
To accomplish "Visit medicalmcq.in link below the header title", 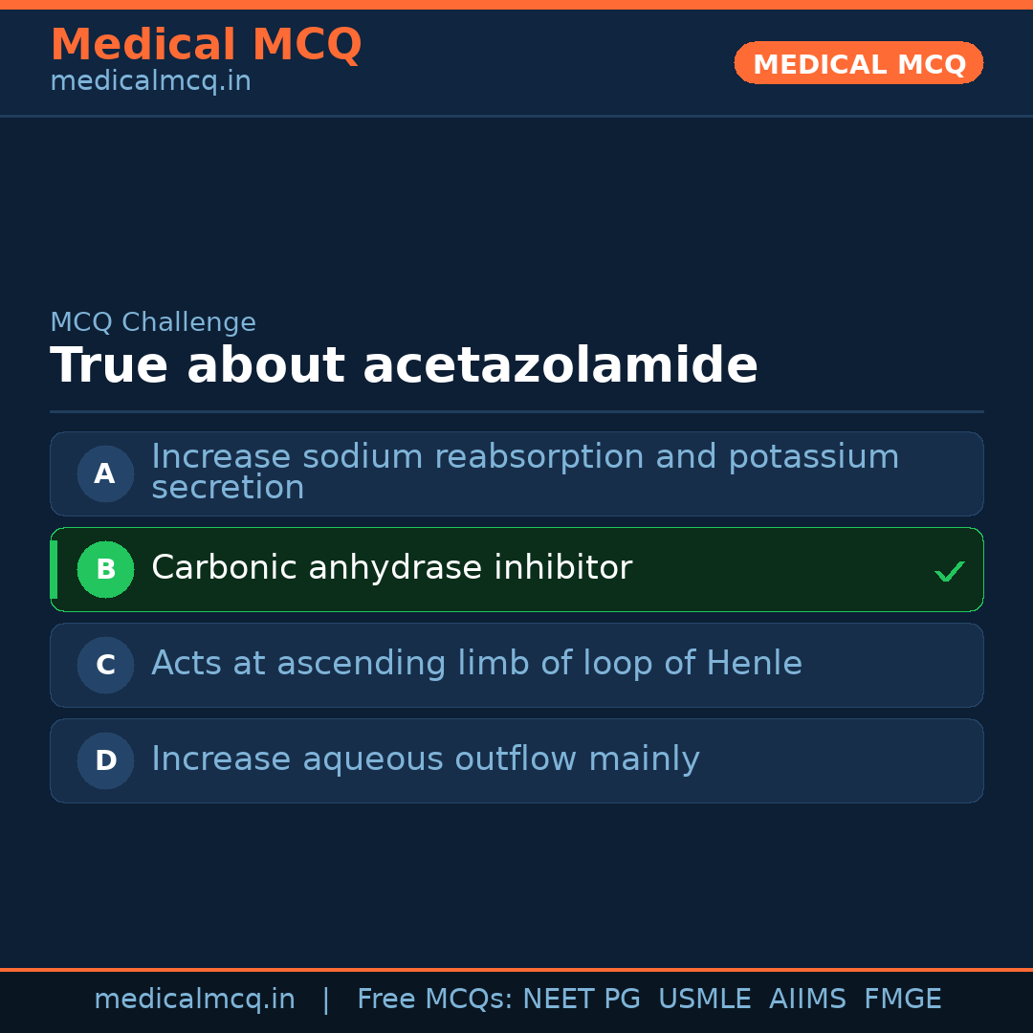I will pos(150,82).
